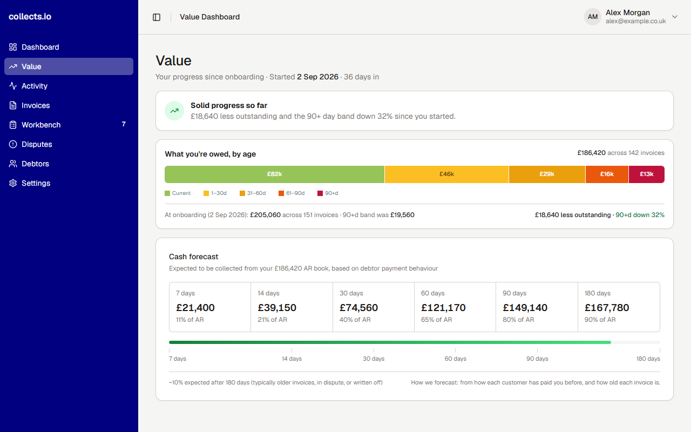
Task: Click the 31–60d legend label
Action: [256, 193]
